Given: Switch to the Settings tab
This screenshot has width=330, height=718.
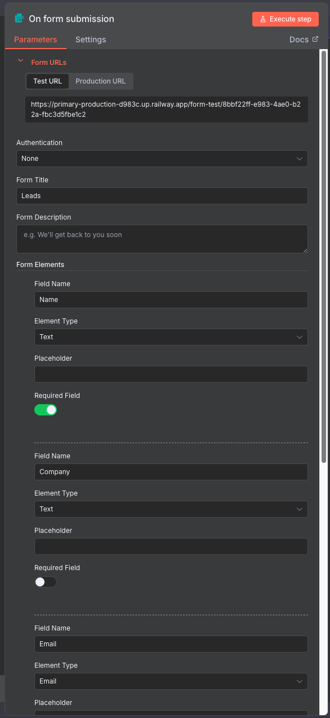Looking at the screenshot, I should click(91, 40).
